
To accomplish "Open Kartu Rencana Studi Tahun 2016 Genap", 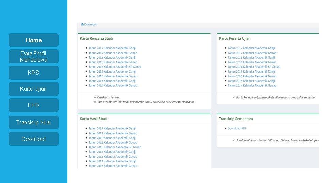I will (113, 62).
